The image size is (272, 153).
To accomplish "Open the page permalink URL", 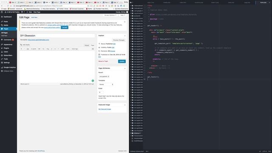I will click(x=39, y=40).
